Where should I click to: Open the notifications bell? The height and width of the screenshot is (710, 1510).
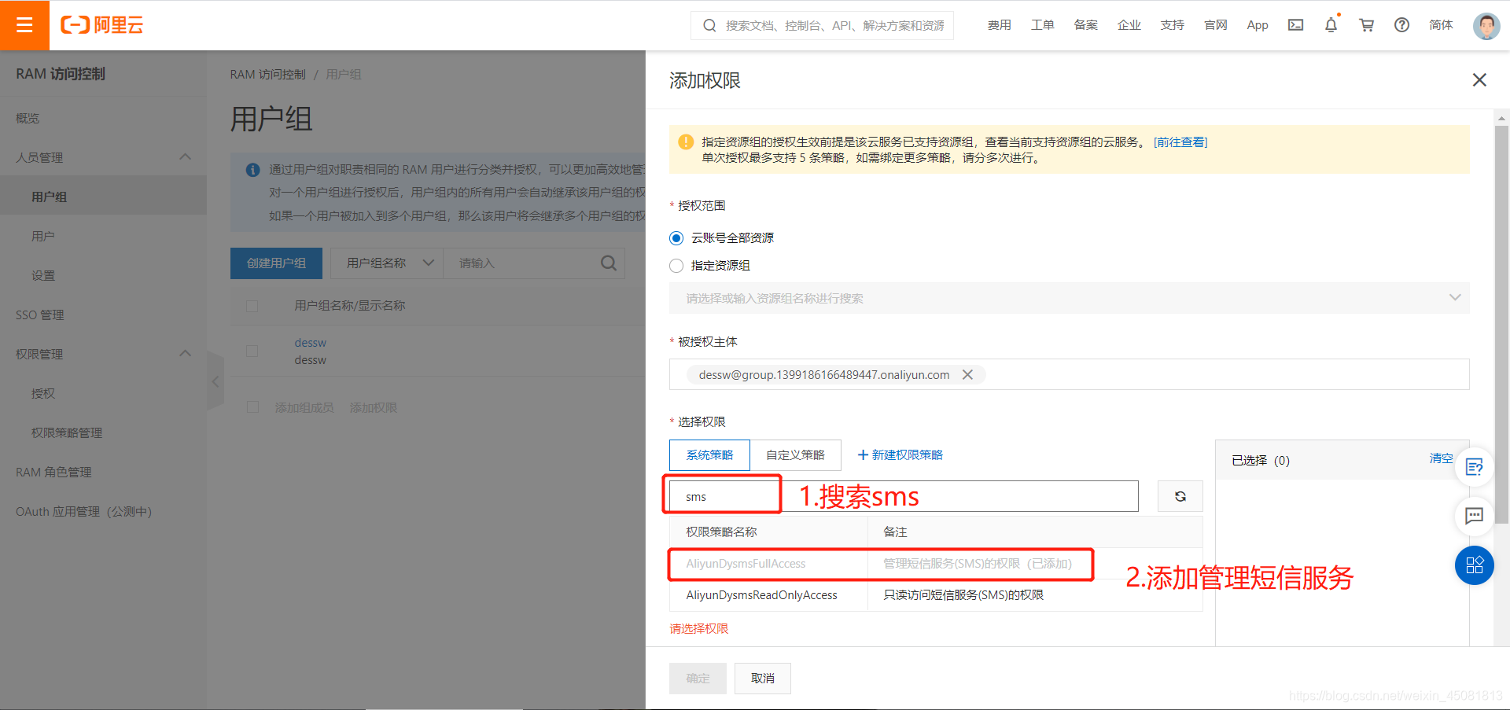pos(1331,25)
